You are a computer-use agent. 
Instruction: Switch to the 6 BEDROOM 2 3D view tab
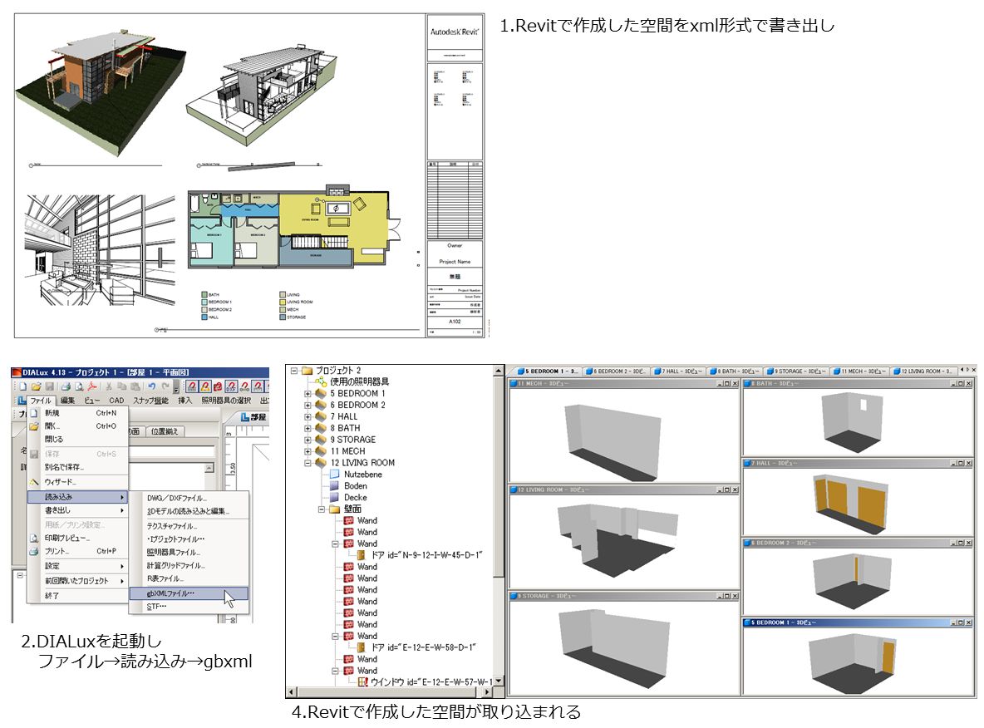[616, 371]
